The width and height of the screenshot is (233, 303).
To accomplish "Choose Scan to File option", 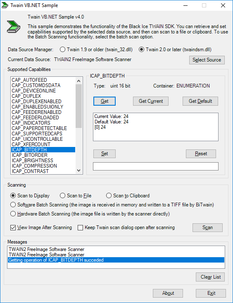I will (76, 196).
